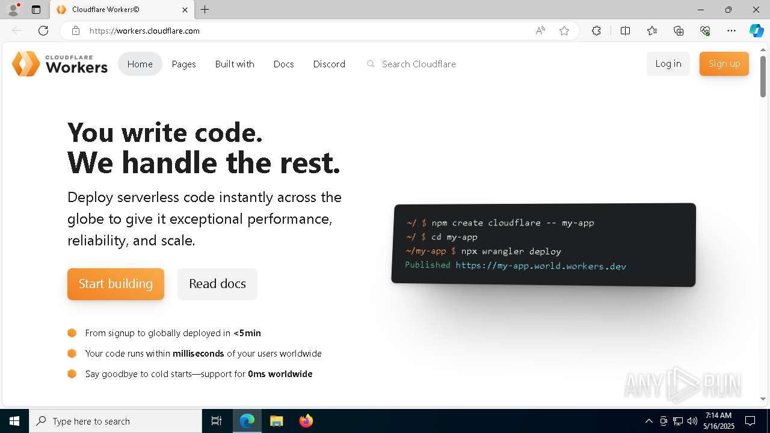Image resolution: width=770 pixels, height=433 pixels.
Task: Open a new tab with plus icon
Action: coord(205,10)
